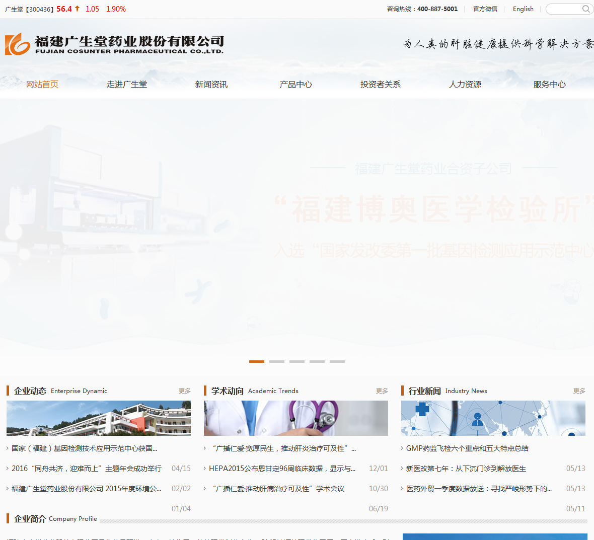Open article HEPA2015公布恩甘定96周临床数据
Viewport: 594px width, 540px height.
point(282,469)
